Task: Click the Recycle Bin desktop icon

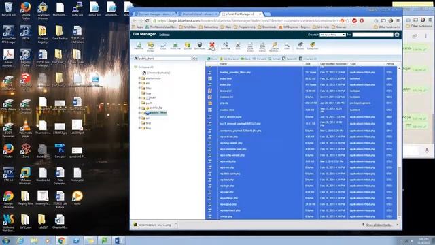Action: tap(8, 9)
